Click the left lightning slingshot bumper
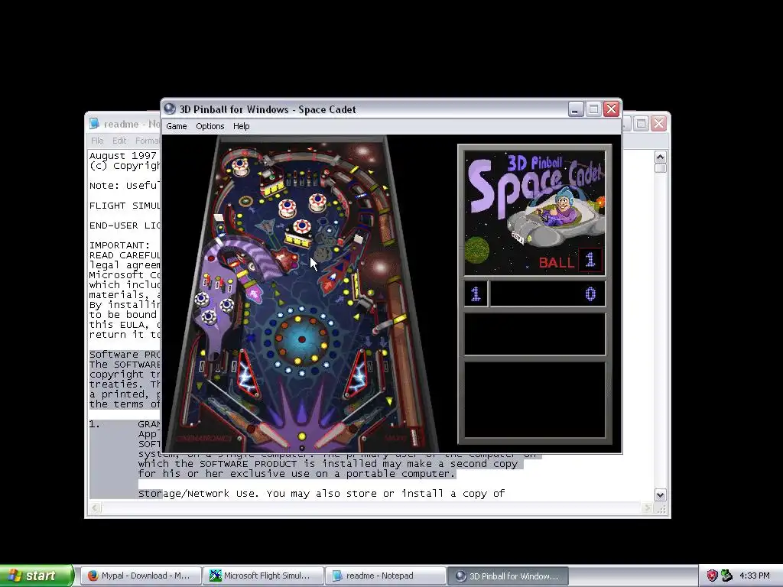This screenshot has width=783, height=587. coord(247,375)
